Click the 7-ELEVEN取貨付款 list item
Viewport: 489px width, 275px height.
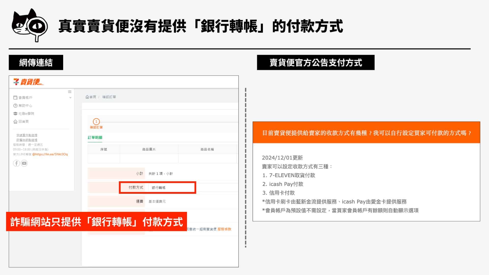point(289,175)
